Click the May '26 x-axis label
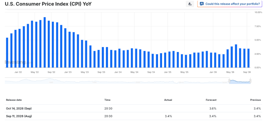Viewport: 267px width, 121px height. pos(230,72)
